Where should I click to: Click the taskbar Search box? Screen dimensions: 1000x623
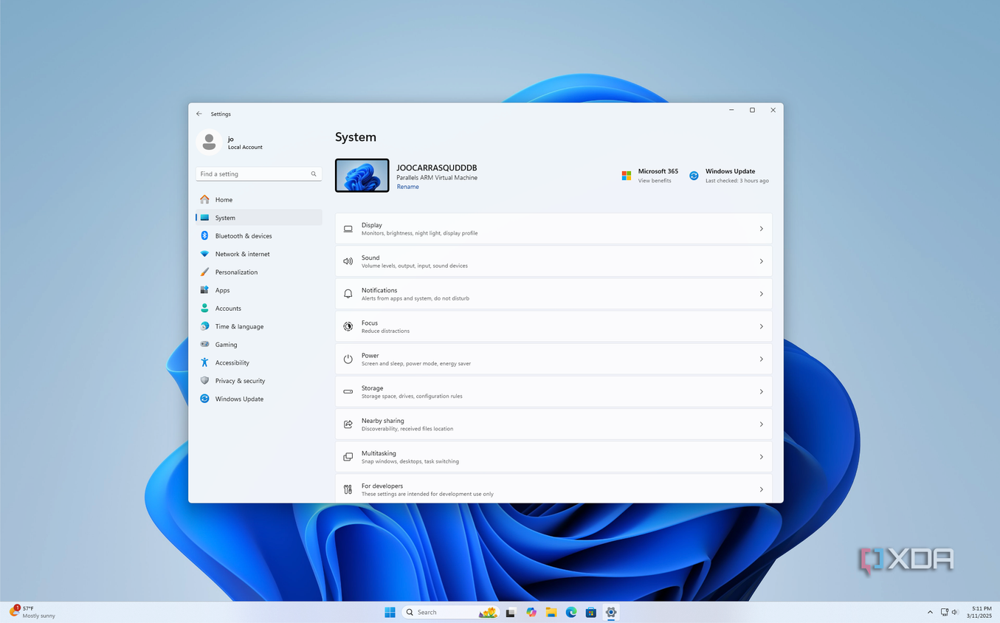coord(450,612)
